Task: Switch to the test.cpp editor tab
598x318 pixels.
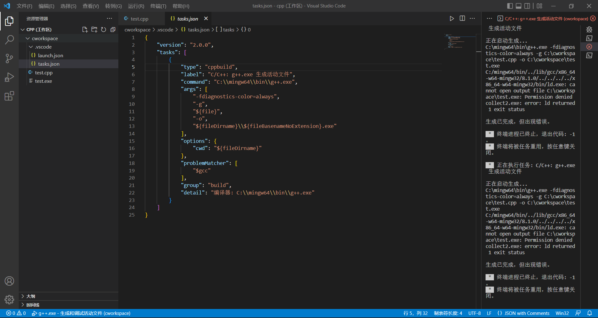Action: [x=142, y=19]
